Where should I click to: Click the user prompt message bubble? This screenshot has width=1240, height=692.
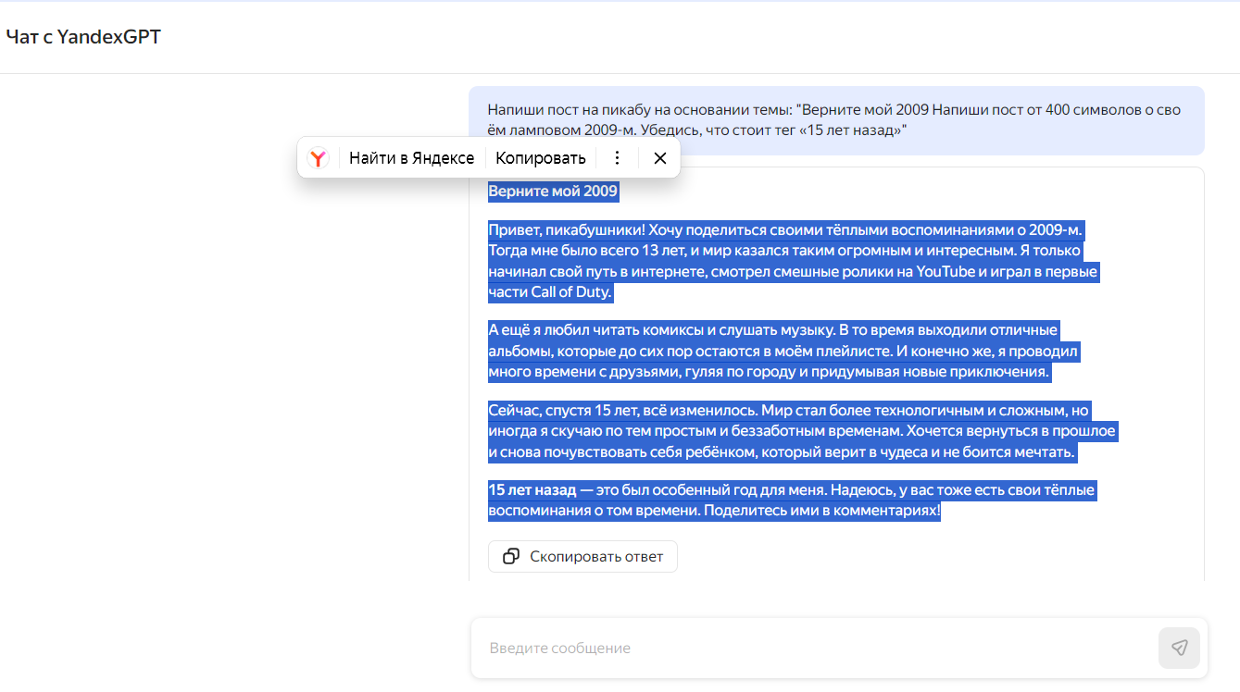836,120
